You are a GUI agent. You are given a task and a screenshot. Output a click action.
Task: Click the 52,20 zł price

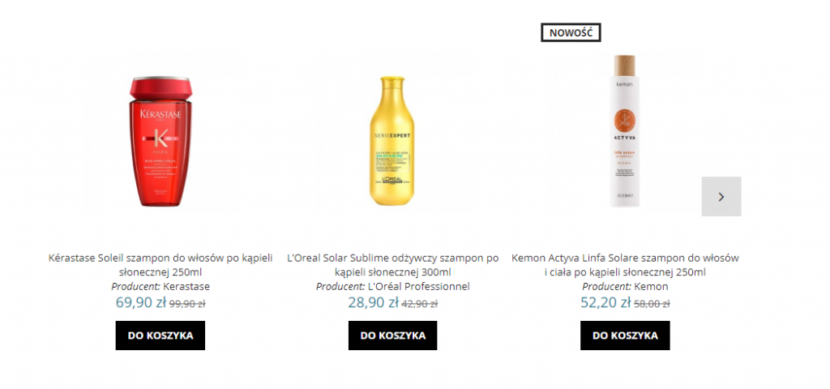[605, 303]
